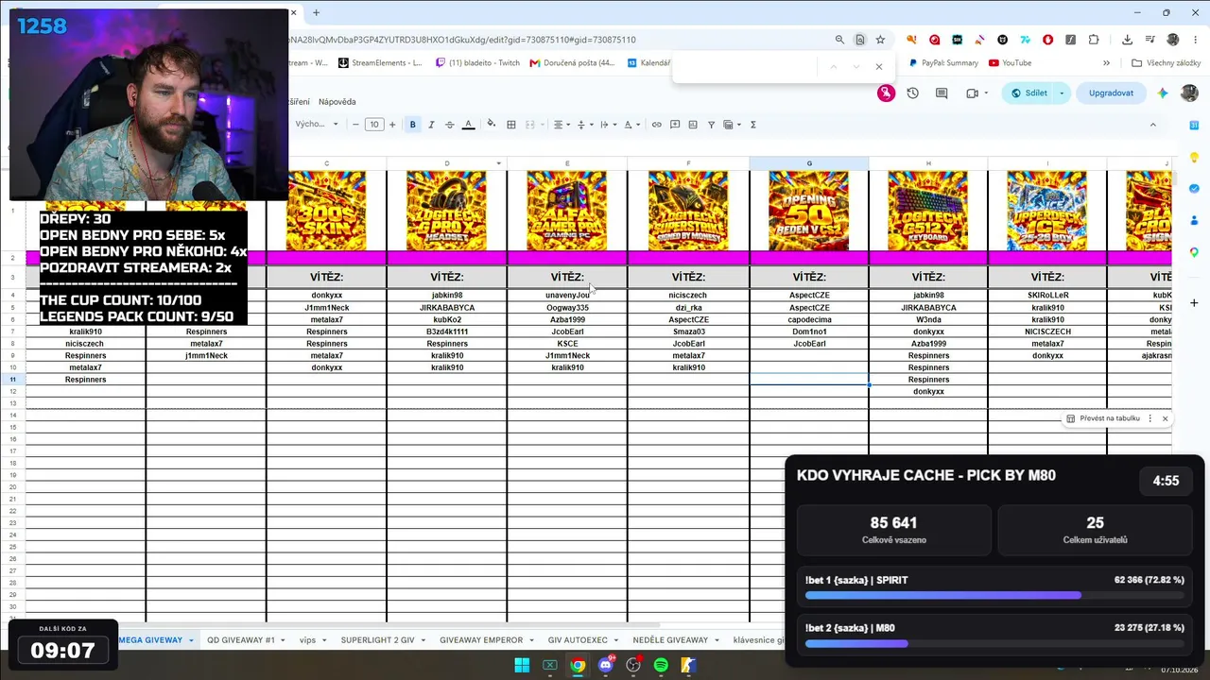Viewport: 1210px width, 680px height.
Task: Increase the font size
Action: [x=392, y=125]
